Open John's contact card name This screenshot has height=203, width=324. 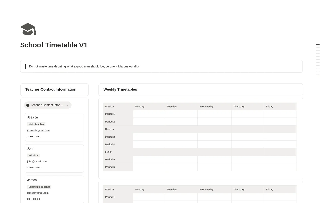click(31, 149)
